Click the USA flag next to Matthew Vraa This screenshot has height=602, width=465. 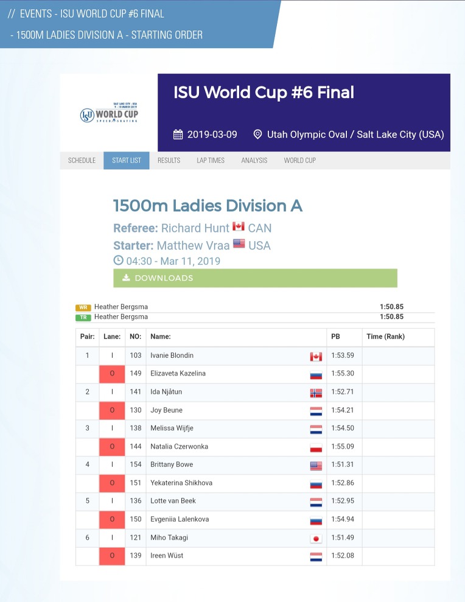(239, 245)
